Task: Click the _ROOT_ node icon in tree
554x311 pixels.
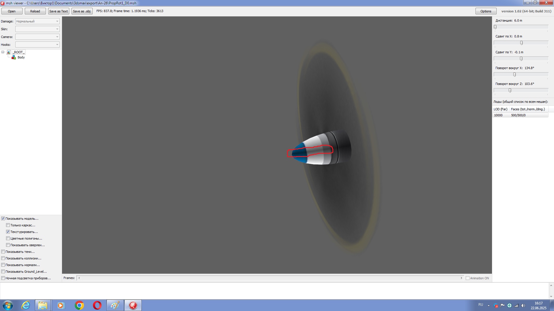Action: [x=9, y=52]
